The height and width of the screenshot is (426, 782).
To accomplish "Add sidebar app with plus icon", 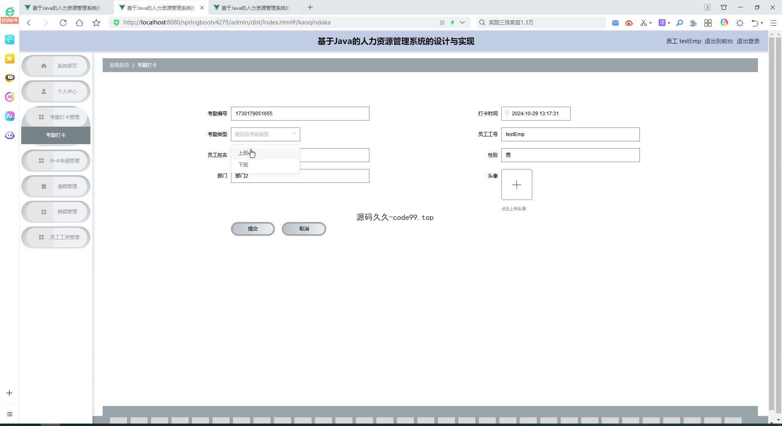I will point(9,393).
